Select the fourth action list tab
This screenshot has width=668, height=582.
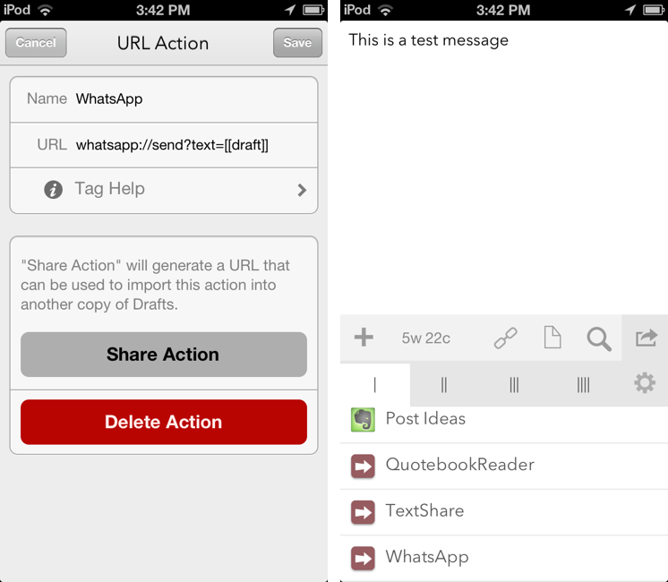583,385
